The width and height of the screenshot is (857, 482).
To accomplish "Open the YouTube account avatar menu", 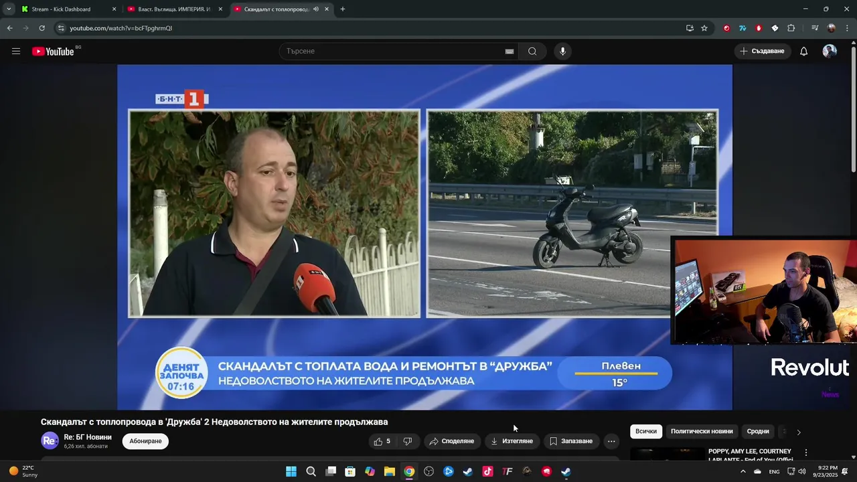I will pyautogui.click(x=830, y=52).
